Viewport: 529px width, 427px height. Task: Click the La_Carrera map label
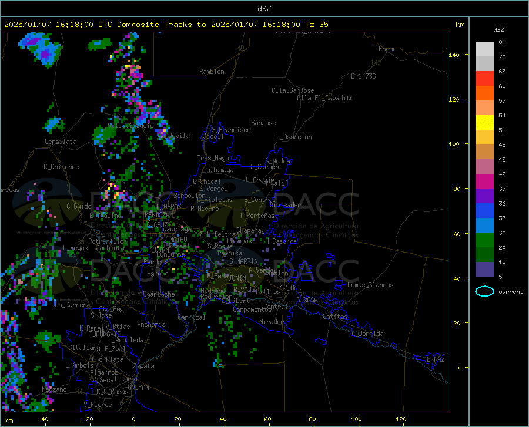pyautogui.click(x=72, y=305)
